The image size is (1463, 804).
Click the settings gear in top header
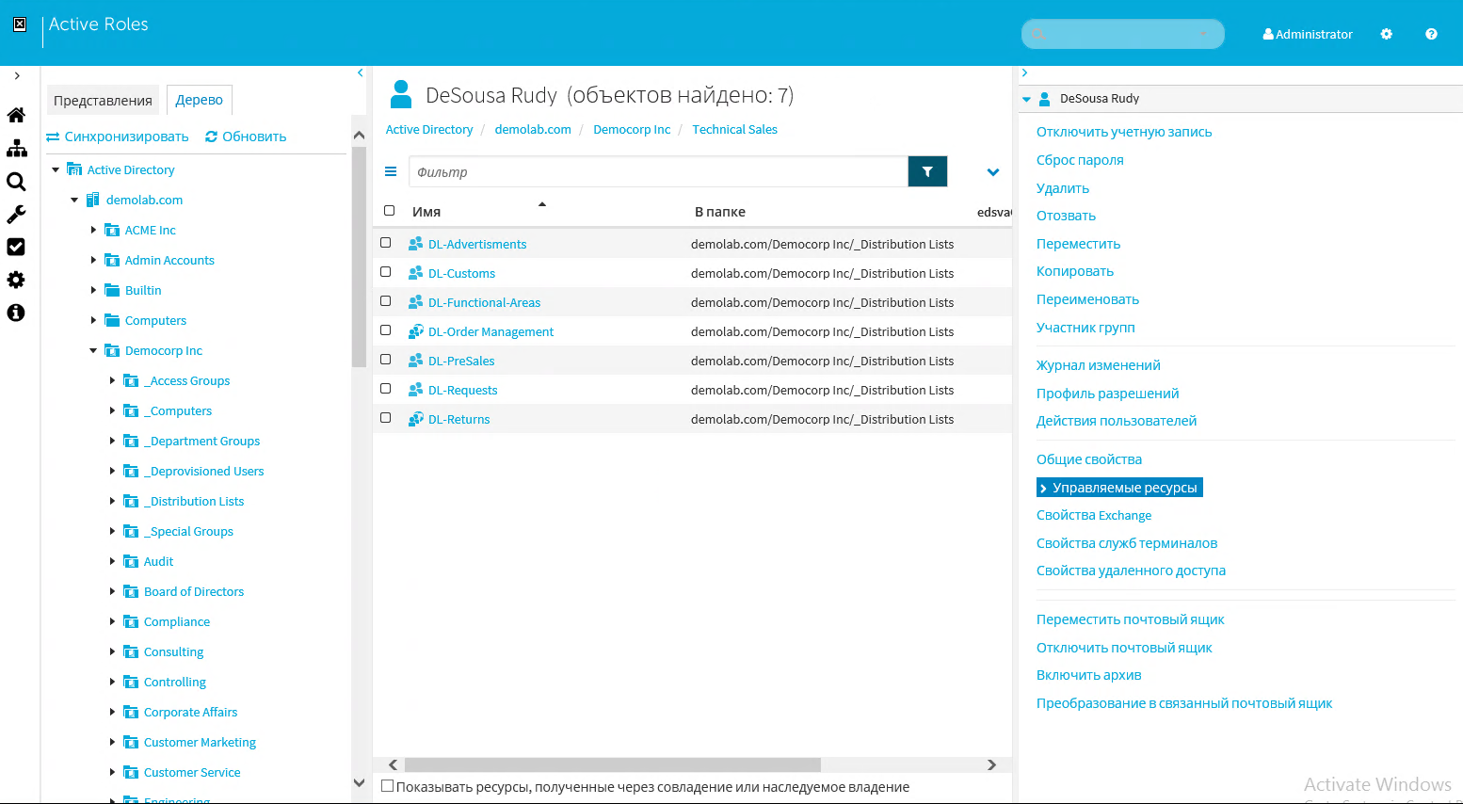coord(1386,34)
